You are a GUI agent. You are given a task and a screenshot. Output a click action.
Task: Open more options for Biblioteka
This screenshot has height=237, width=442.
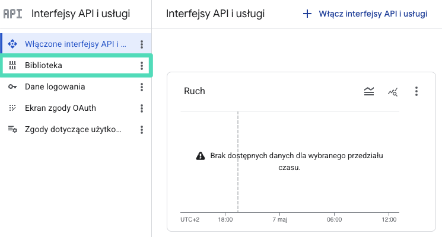[x=142, y=66]
